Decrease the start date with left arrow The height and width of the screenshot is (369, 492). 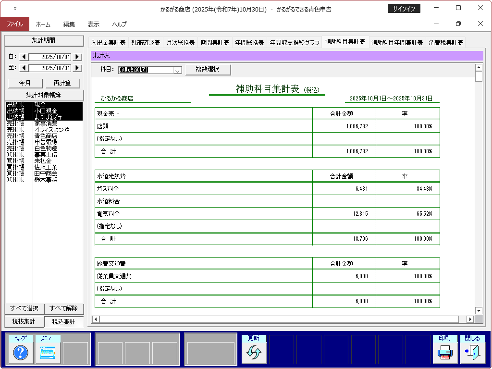24,57
